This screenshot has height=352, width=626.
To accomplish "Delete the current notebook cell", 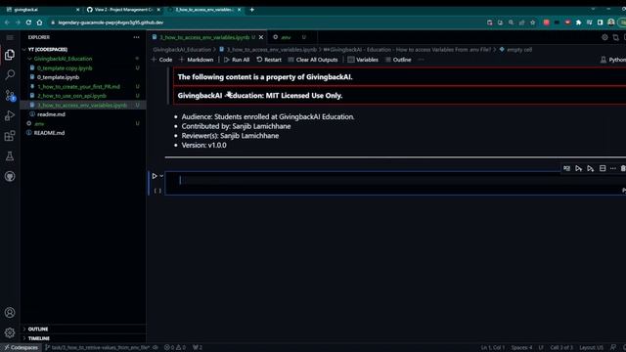I will point(623,168).
